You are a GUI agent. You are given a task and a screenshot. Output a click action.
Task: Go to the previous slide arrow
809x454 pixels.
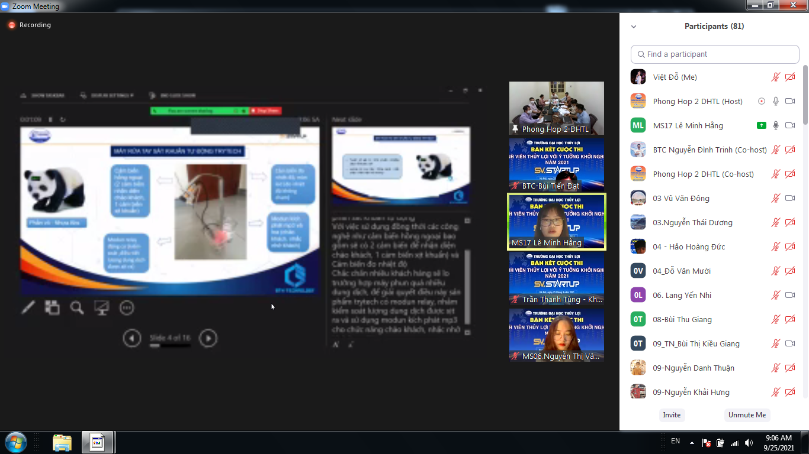132,338
